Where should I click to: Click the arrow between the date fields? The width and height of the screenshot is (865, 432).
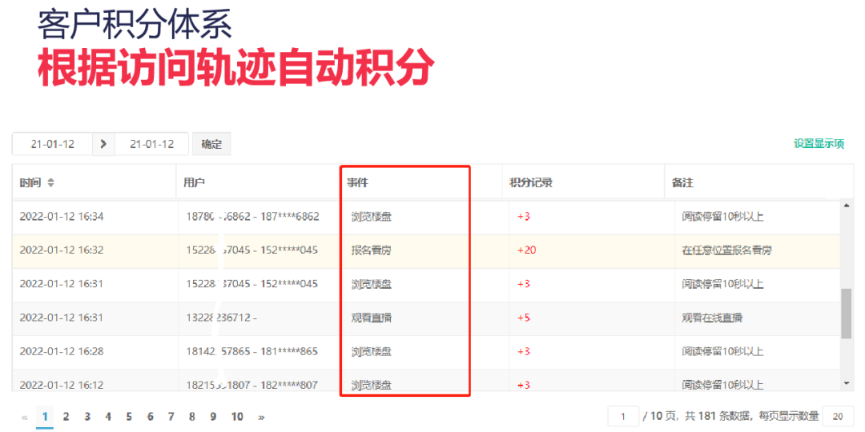tap(103, 144)
